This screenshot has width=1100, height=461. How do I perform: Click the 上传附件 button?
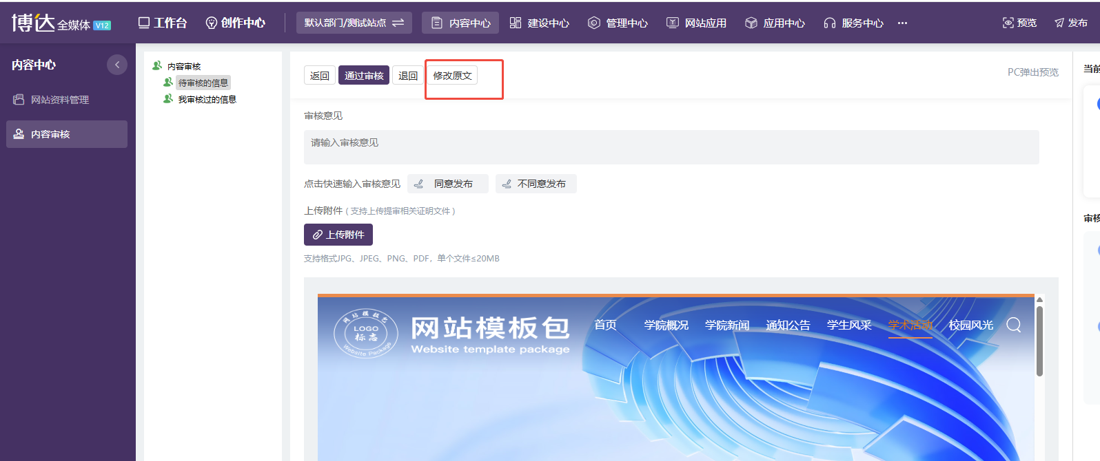pyautogui.click(x=338, y=235)
